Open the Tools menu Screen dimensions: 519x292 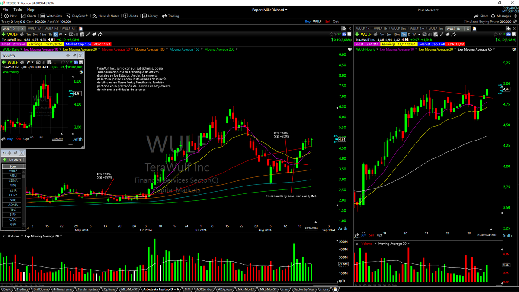[17, 10]
